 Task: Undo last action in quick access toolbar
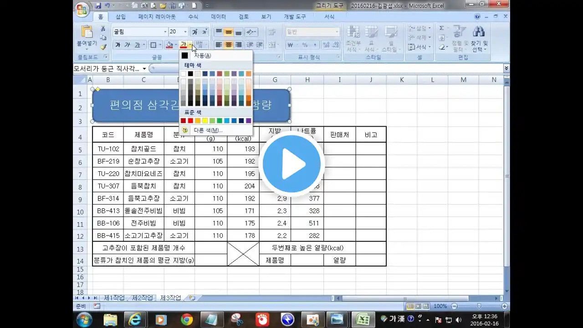pos(107,5)
